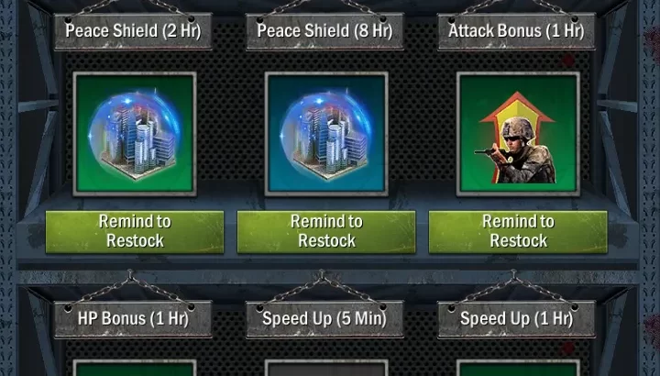Tap the Speed Up (1 Hr) hanging sign
Viewport: 660px width, 376px height.
[x=516, y=319]
